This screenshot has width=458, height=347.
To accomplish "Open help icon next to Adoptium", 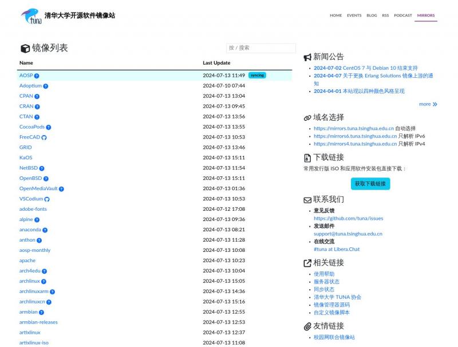I will click(46, 86).
